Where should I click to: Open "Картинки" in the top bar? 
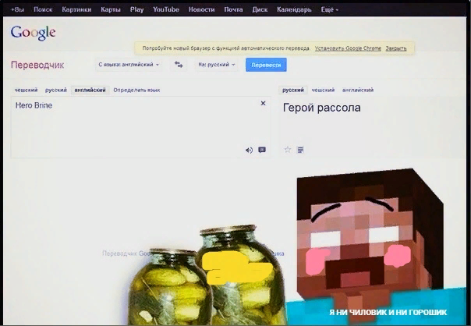(x=76, y=9)
